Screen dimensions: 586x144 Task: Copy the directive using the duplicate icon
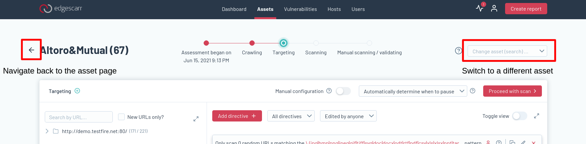coord(512,142)
